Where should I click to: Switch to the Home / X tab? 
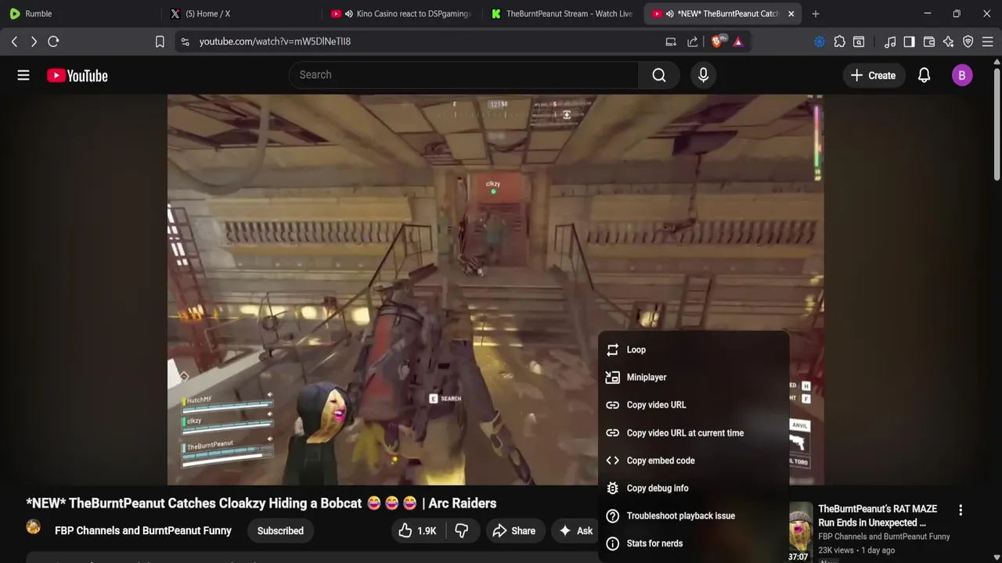point(241,13)
